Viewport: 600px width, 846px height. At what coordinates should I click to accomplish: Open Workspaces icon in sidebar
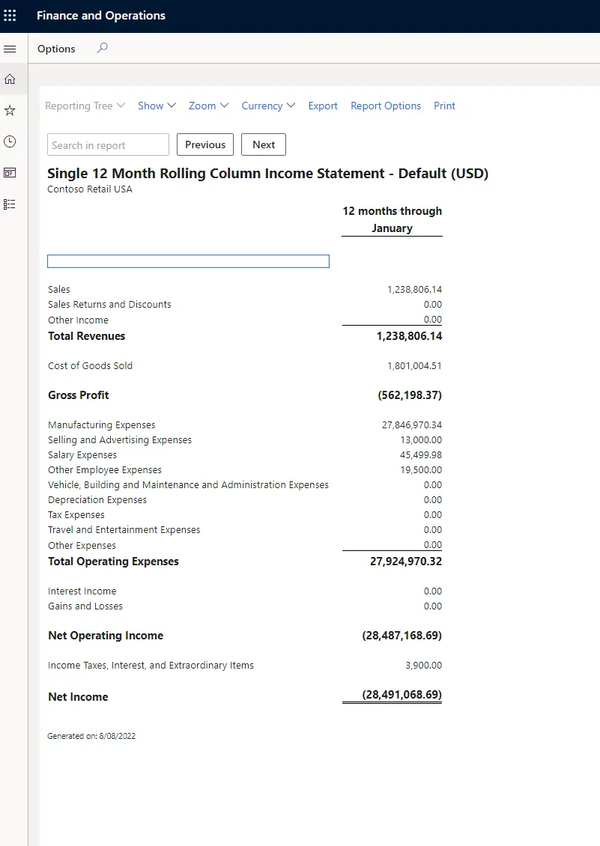[x=10, y=173]
